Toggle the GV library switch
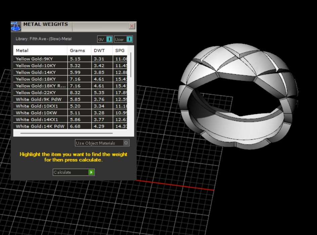Viewport: 317px width, 235px height. coord(105,39)
